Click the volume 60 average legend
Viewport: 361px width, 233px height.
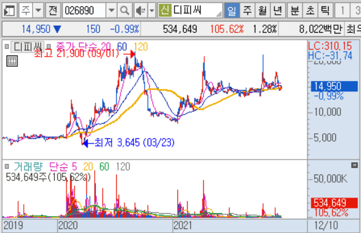pos(104,167)
